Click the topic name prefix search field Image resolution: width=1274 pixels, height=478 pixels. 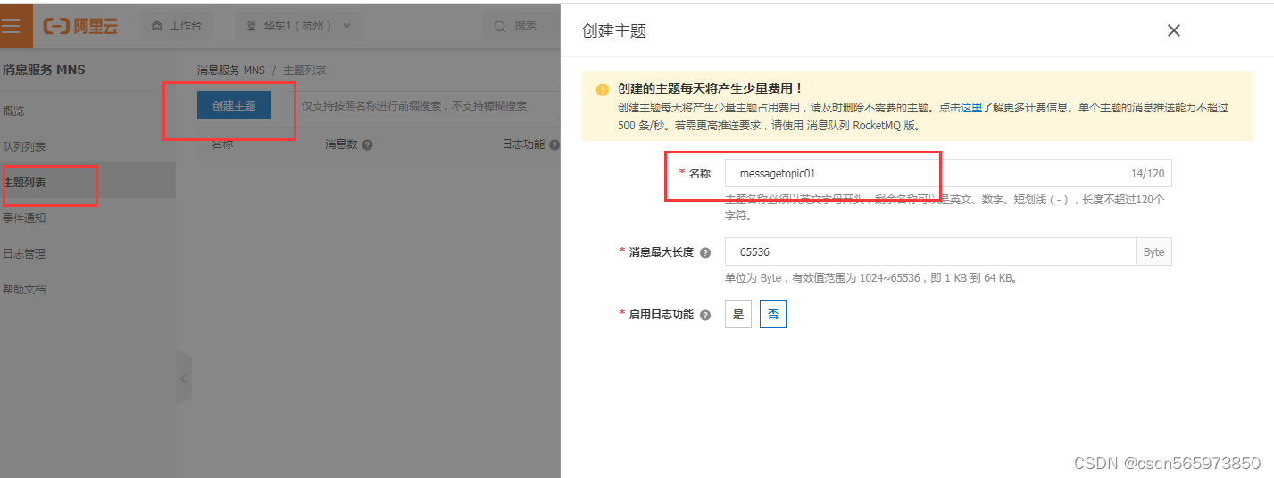pos(425,105)
